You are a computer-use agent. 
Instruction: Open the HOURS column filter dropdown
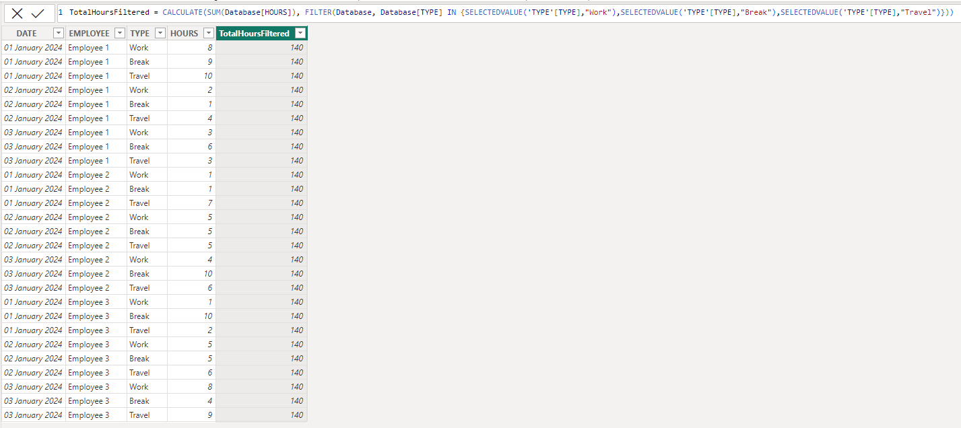click(x=209, y=33)
